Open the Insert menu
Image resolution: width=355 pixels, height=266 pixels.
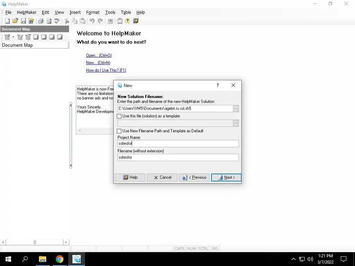75,12
